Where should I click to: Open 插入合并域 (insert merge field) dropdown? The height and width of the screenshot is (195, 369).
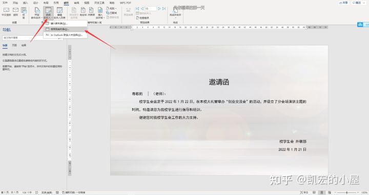pyautogui.click(x=100, y=13)
